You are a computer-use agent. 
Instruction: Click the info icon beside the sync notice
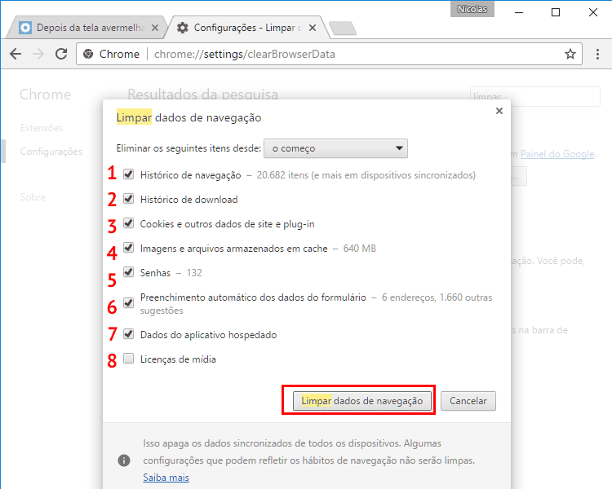(x=123, y=460)
